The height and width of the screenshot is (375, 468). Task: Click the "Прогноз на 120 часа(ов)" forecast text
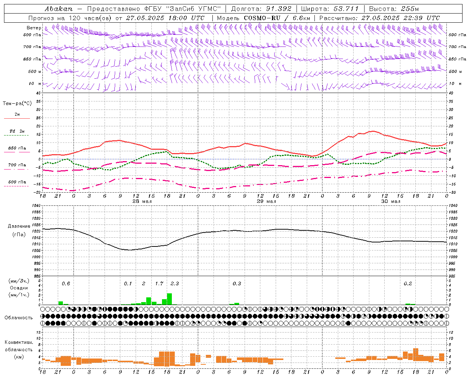pos(70,18)
